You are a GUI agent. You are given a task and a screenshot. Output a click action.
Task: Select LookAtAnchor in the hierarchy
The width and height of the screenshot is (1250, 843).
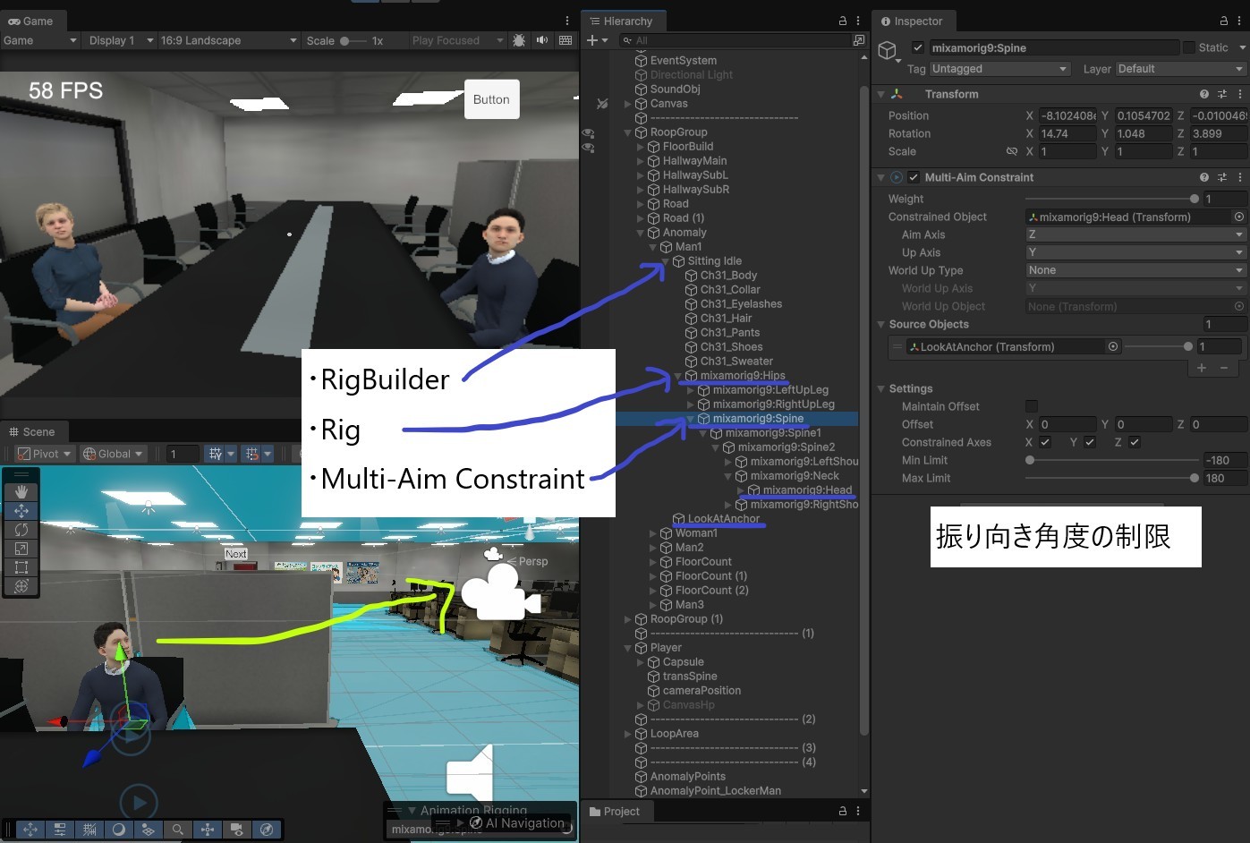point(723,519)
